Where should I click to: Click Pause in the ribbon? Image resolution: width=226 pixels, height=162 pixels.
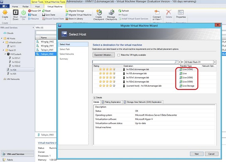[x=33, y=15]
